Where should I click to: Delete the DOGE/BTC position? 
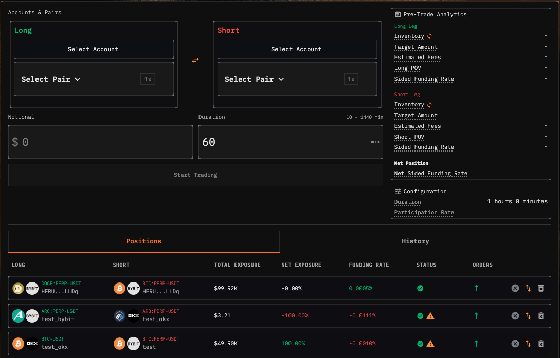tap(541, 288)
